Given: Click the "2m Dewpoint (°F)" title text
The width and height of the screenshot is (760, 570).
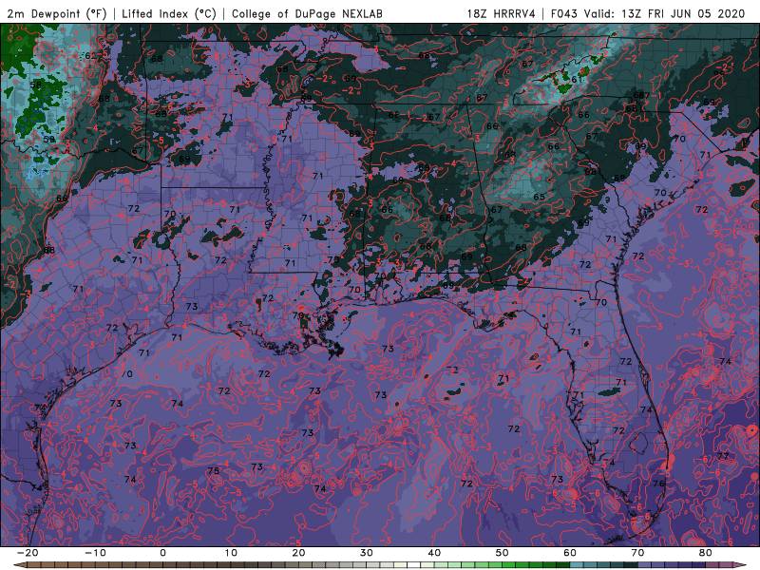Looking at the screenshot, I should [57, 13].
